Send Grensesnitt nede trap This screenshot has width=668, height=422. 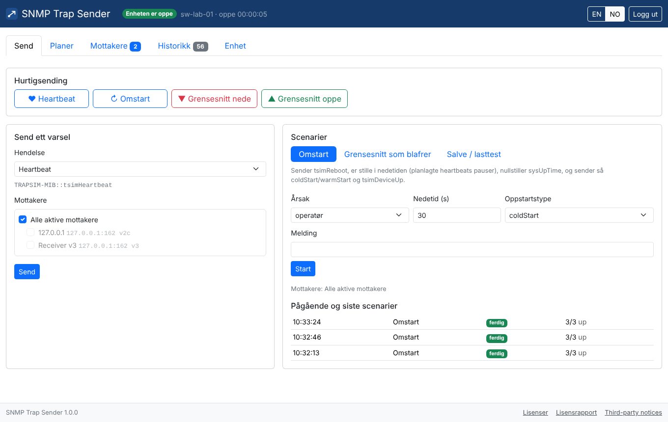coord(214,99)
